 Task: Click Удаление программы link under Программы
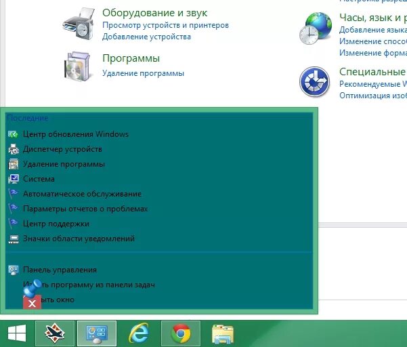pyautogui.click(x=143, y=73)
